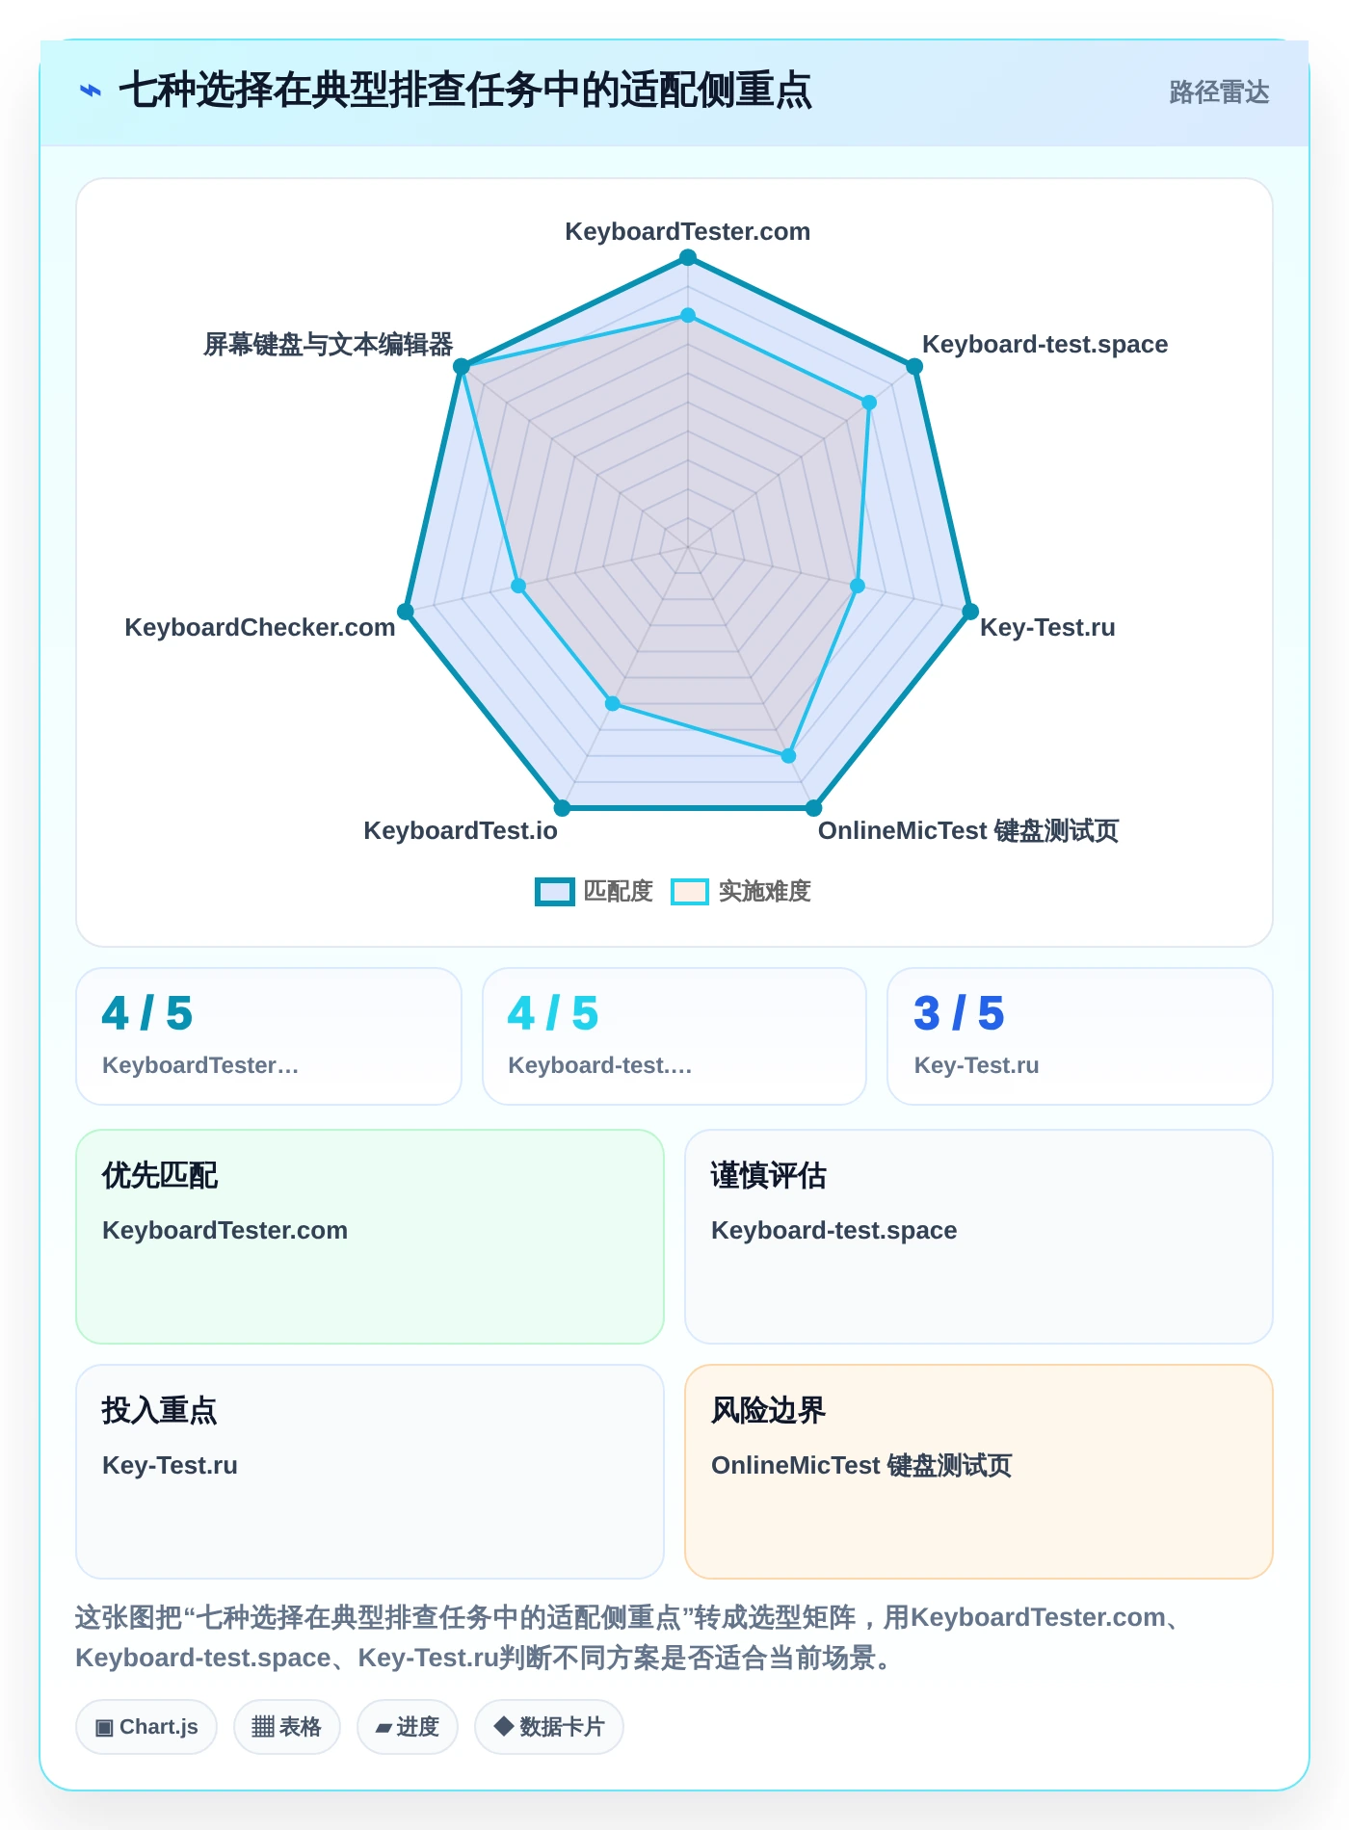This screenshot has height=1830, width=1349.
Task: Click the 路径雷达 label in header
Action: 1219,92
